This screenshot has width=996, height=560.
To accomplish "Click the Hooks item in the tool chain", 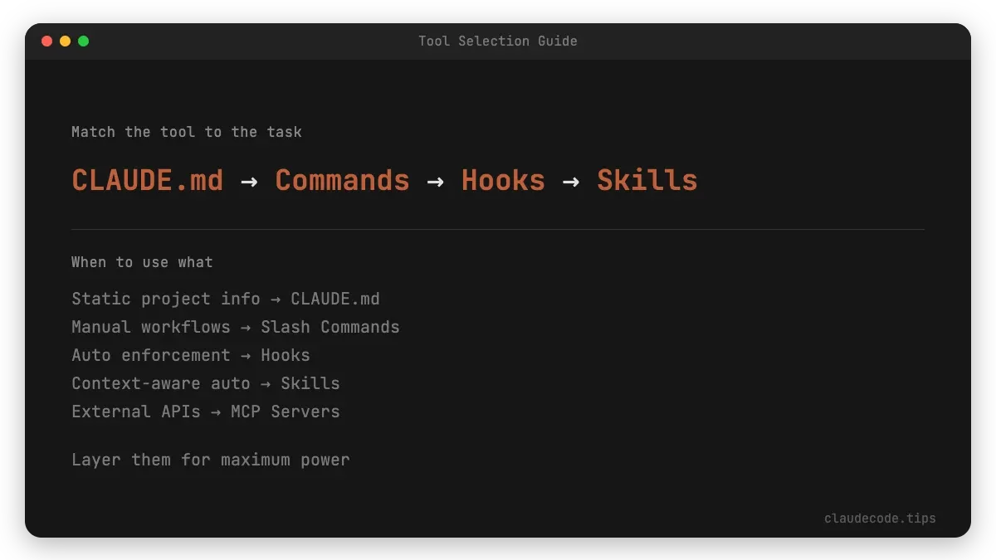I will pyautogui.click(x=503, y=180).
